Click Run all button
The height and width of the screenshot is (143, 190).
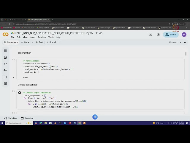click(x=51, y=42)
